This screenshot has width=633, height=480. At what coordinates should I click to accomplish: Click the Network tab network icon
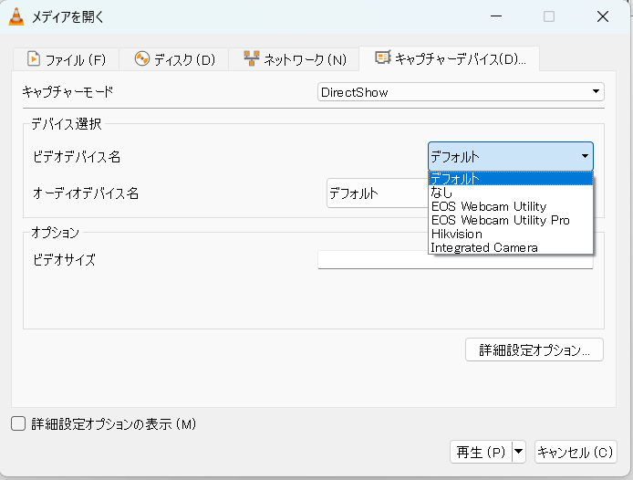pos(252,59)
